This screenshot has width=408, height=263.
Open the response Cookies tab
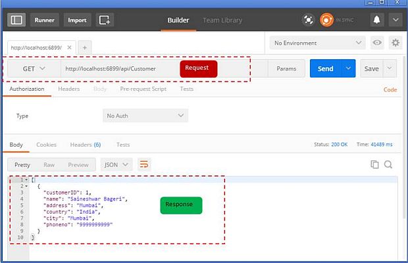coord(46,145)
